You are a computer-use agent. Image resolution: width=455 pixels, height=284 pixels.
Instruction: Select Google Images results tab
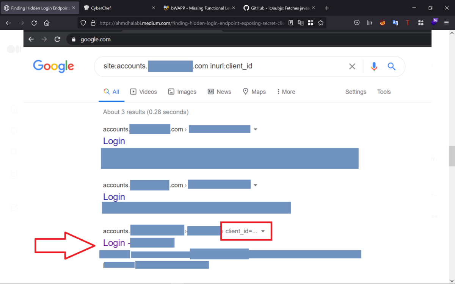pyautogui.click(x=182, y=92)
